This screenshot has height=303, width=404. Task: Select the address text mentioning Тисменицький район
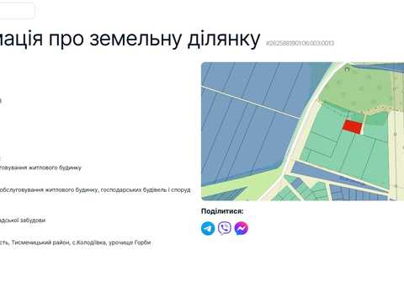(x=76, y=242)
